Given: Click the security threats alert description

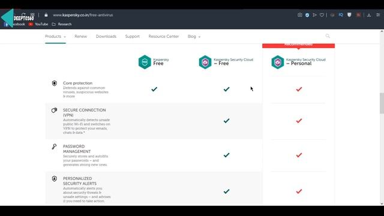Looking at the screenshot, I should [x=86, y=194].
